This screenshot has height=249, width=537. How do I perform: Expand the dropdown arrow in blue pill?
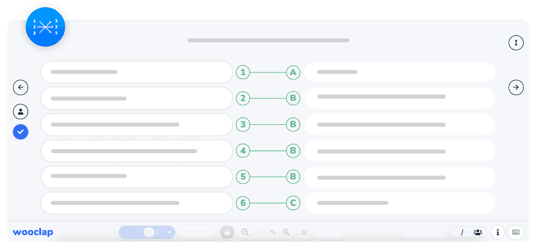pyautogui.click(x=169, y=232)
